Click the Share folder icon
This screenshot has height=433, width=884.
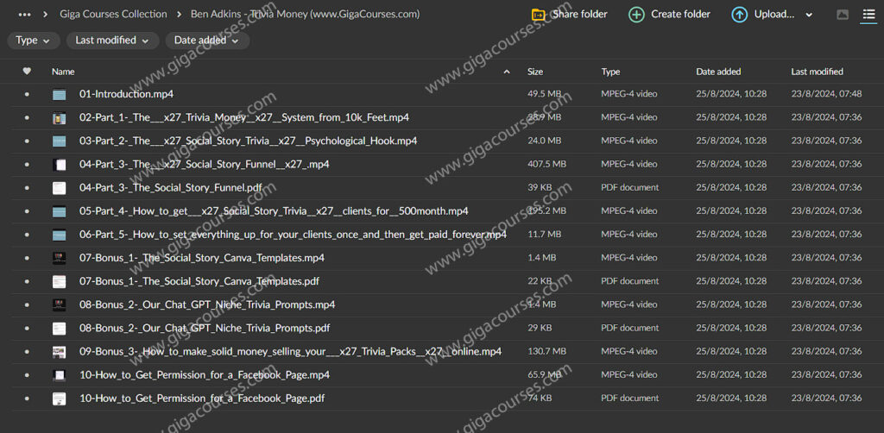coord(539,15)
